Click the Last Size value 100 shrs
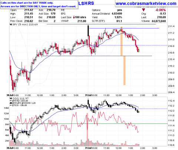This screenshot has height=150, width=178. [80, 17]
